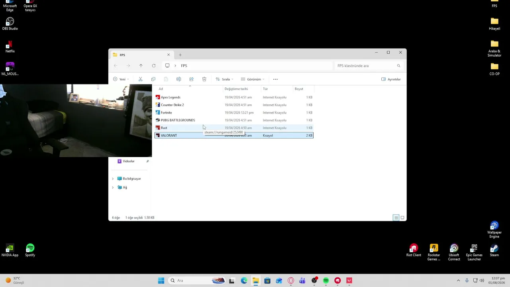Select the NVIDIA App desktop icon
Image resolution: width=510 pixels, height=287 pixels.
[10, 250]
